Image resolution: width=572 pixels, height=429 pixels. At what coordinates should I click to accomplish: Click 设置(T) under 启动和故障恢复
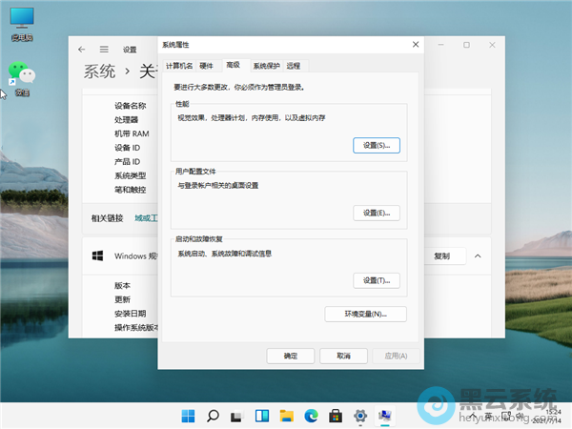point(376,280)
